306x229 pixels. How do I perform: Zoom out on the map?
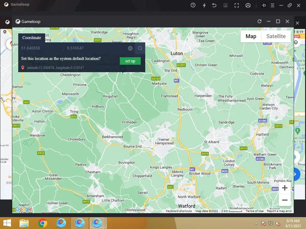pos(284,200)
